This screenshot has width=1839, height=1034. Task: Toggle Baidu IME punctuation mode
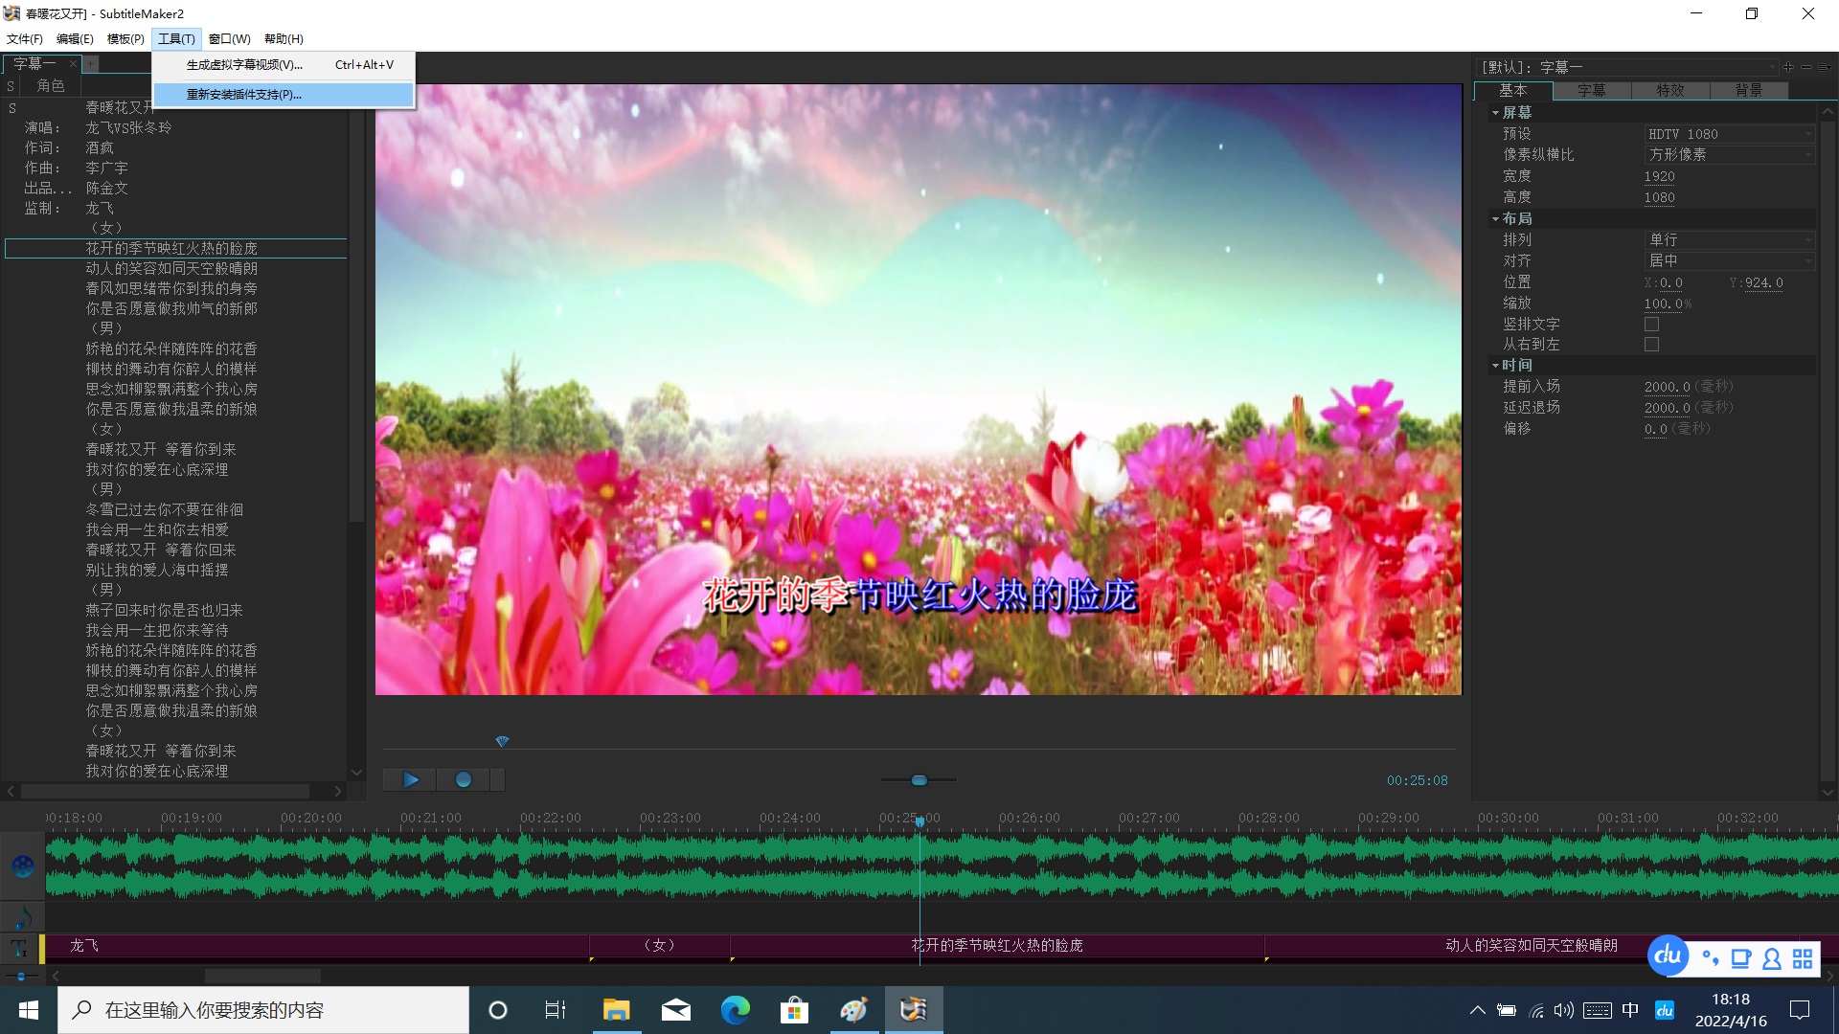(1711, 957)
